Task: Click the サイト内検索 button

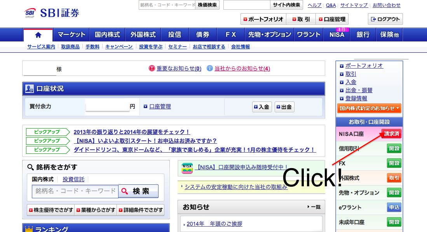Action: (286, 5)
